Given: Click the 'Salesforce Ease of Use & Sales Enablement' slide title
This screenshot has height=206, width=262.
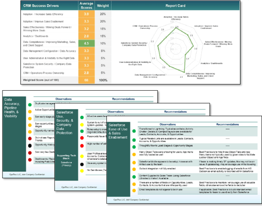Looking at the screenshot, I should click(118, 131).
